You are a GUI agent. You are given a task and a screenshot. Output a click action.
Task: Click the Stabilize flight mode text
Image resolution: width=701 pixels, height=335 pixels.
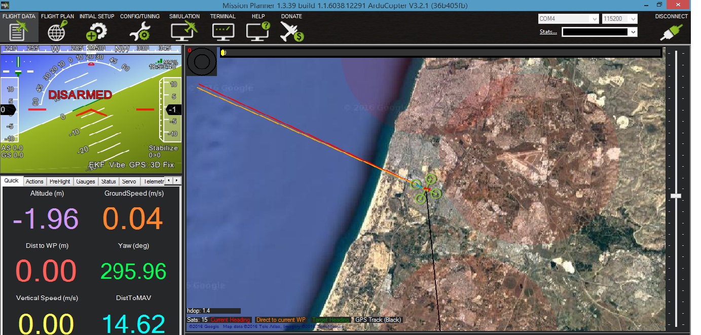(x=163, y=148)
